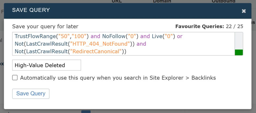Image resolution: width=256 pixels, height=113 pixels.
Task: Click the Save Query button
Action: [31, 94]
